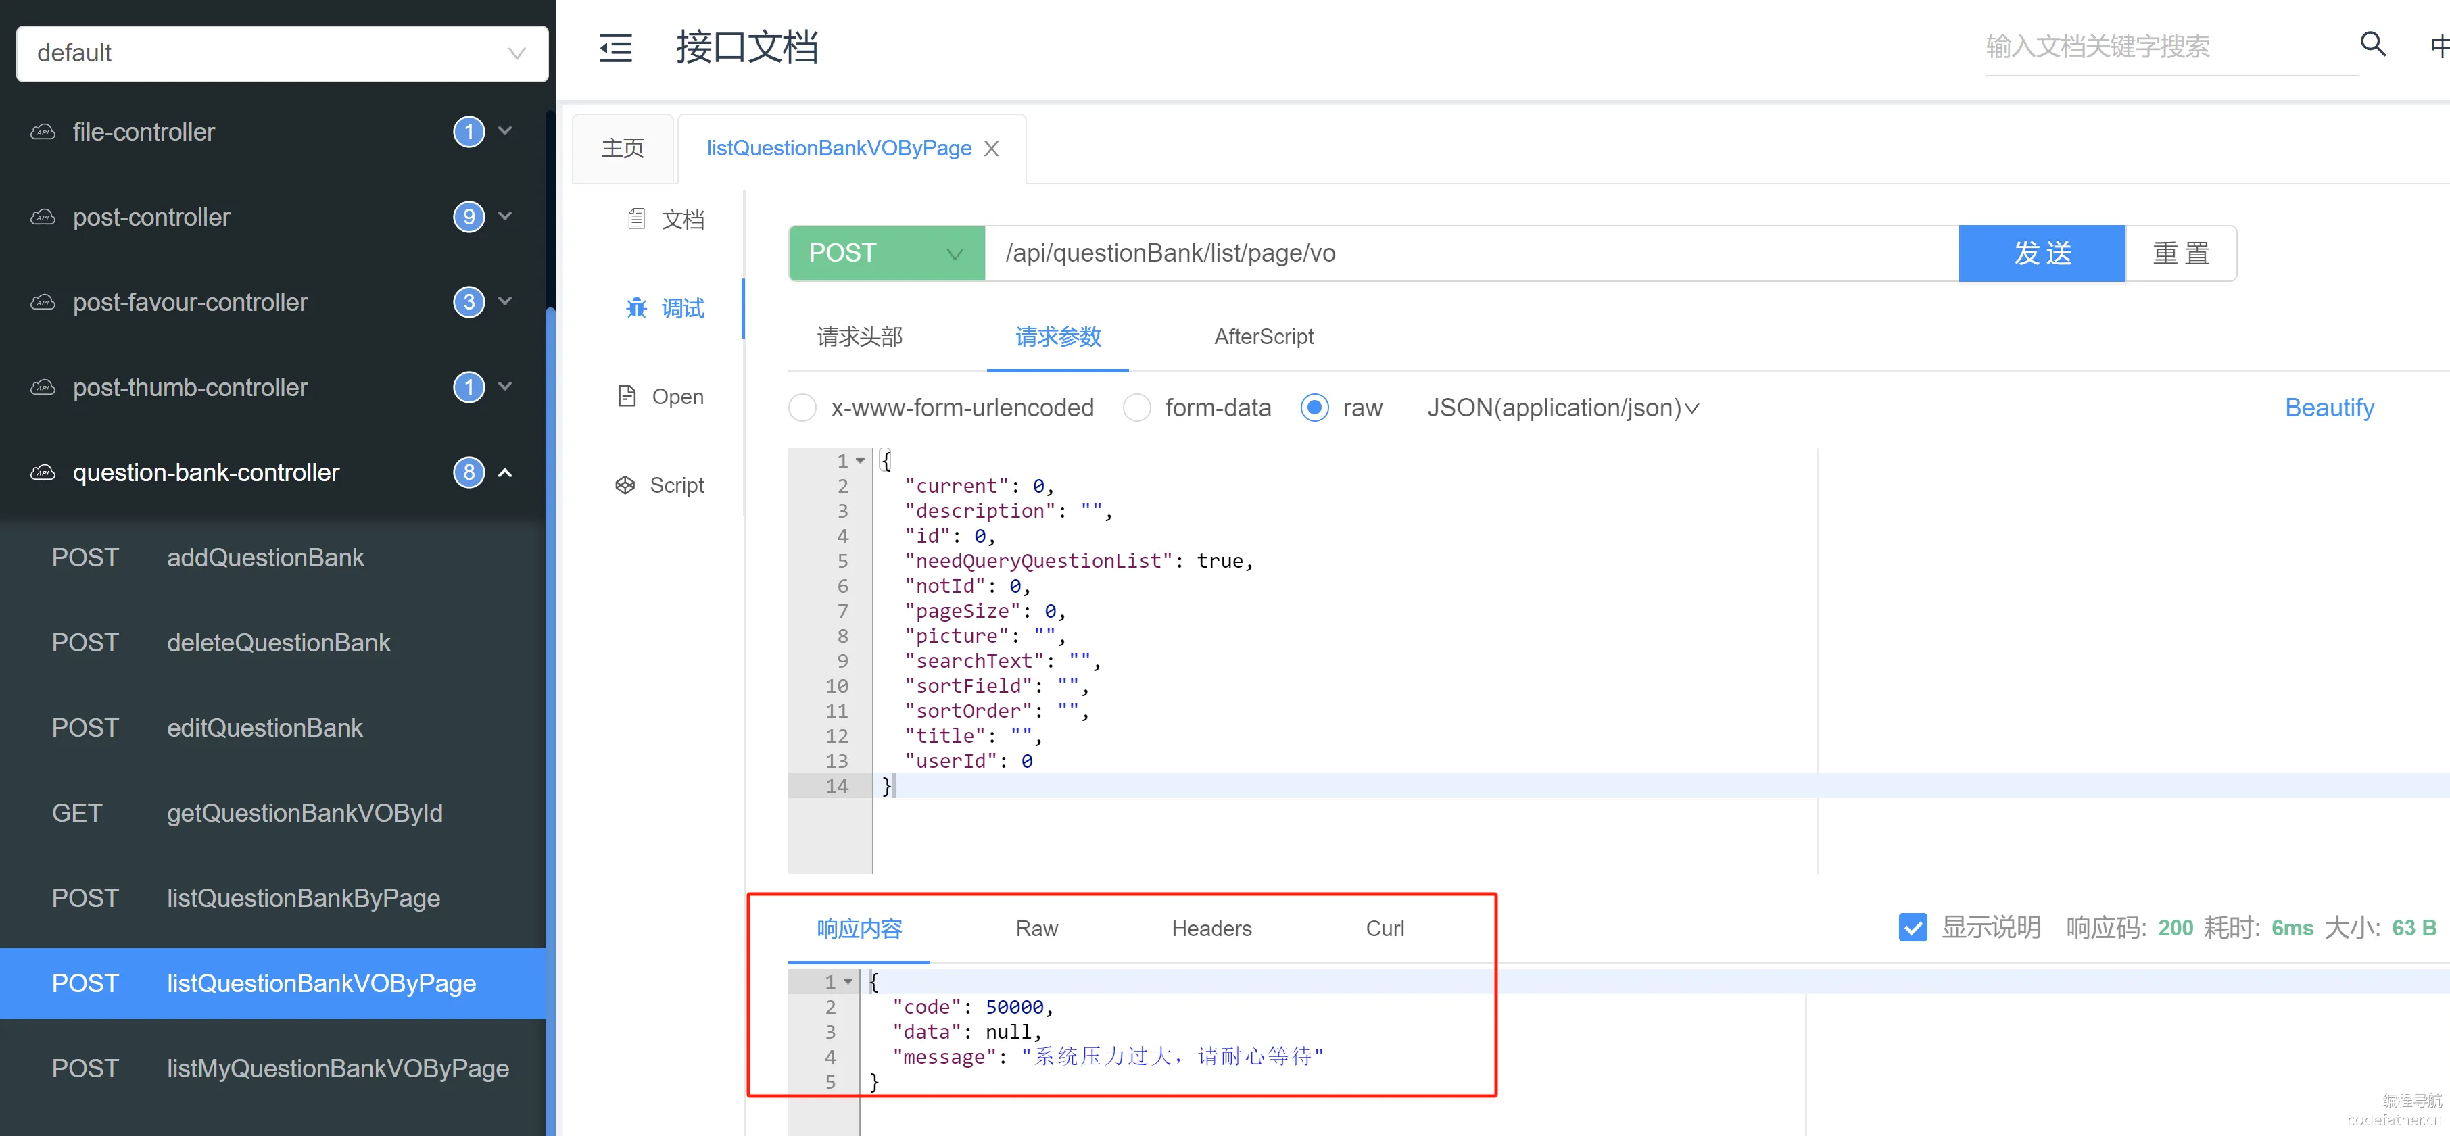Viewport: 2450px width, 1136px height.
Task: Open the JSON(application/json) content type dropdown
Action: click(x=1562, y=408)
